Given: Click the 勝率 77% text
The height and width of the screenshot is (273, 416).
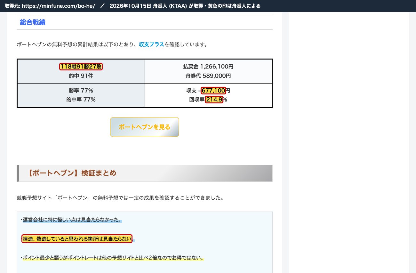Looking at the screenshot, I should 81,91.
